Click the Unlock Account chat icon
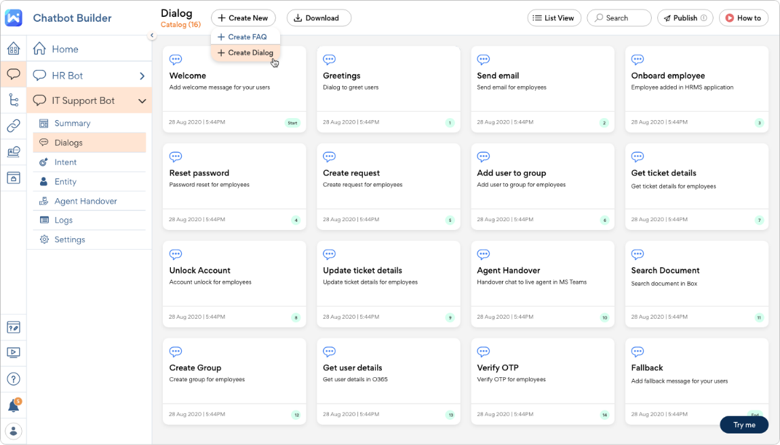The image size is (780, 445). coord(176,254)
